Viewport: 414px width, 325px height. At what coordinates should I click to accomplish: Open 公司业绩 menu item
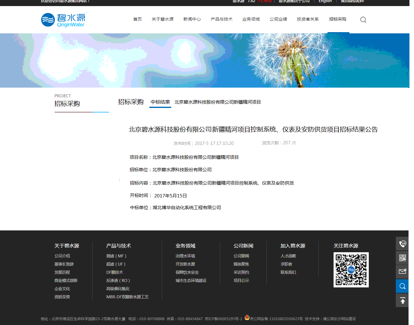[278, 19]
